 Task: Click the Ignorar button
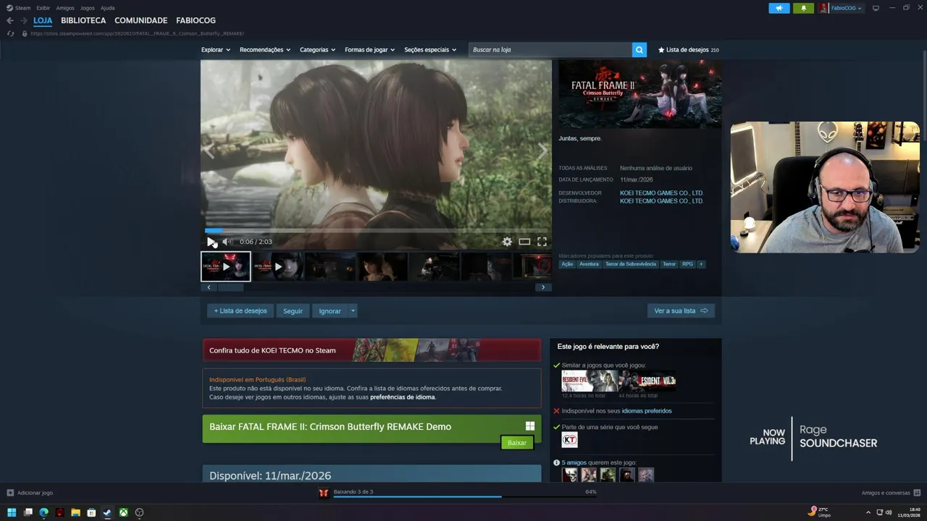[330, 311]
